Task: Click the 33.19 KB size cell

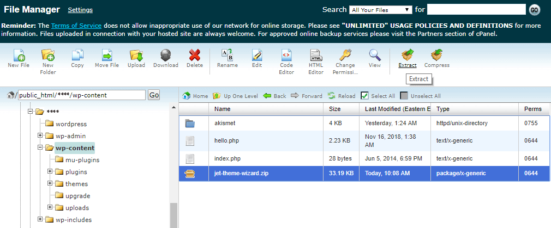Action: coord(341,173)
